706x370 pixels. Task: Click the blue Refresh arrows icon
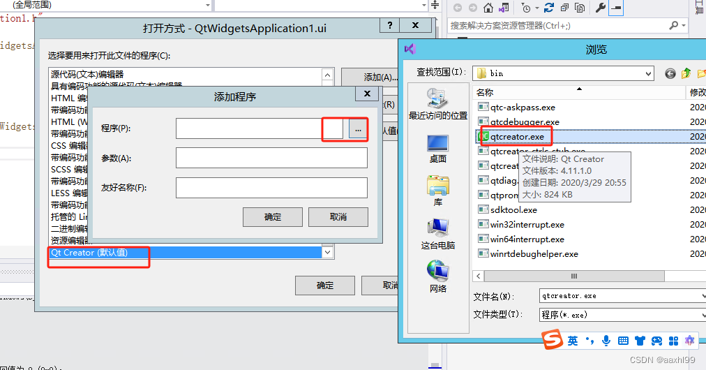tap(549, 8)
